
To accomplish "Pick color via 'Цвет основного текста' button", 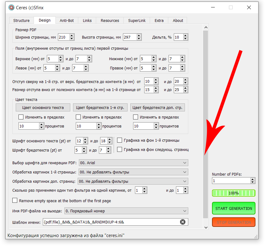I will 43,108.
